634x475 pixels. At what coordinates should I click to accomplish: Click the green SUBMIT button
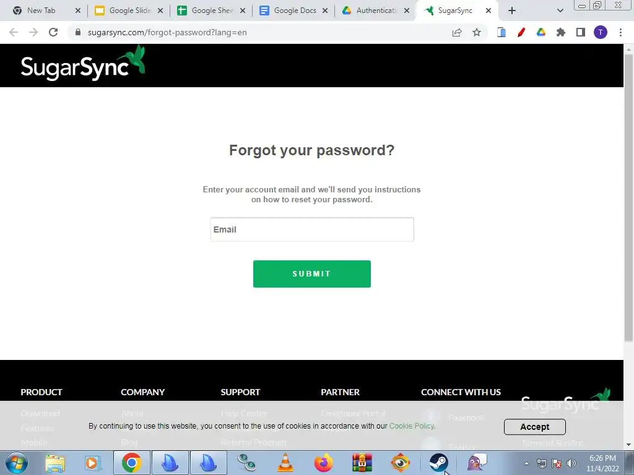(x=312, y=274)
